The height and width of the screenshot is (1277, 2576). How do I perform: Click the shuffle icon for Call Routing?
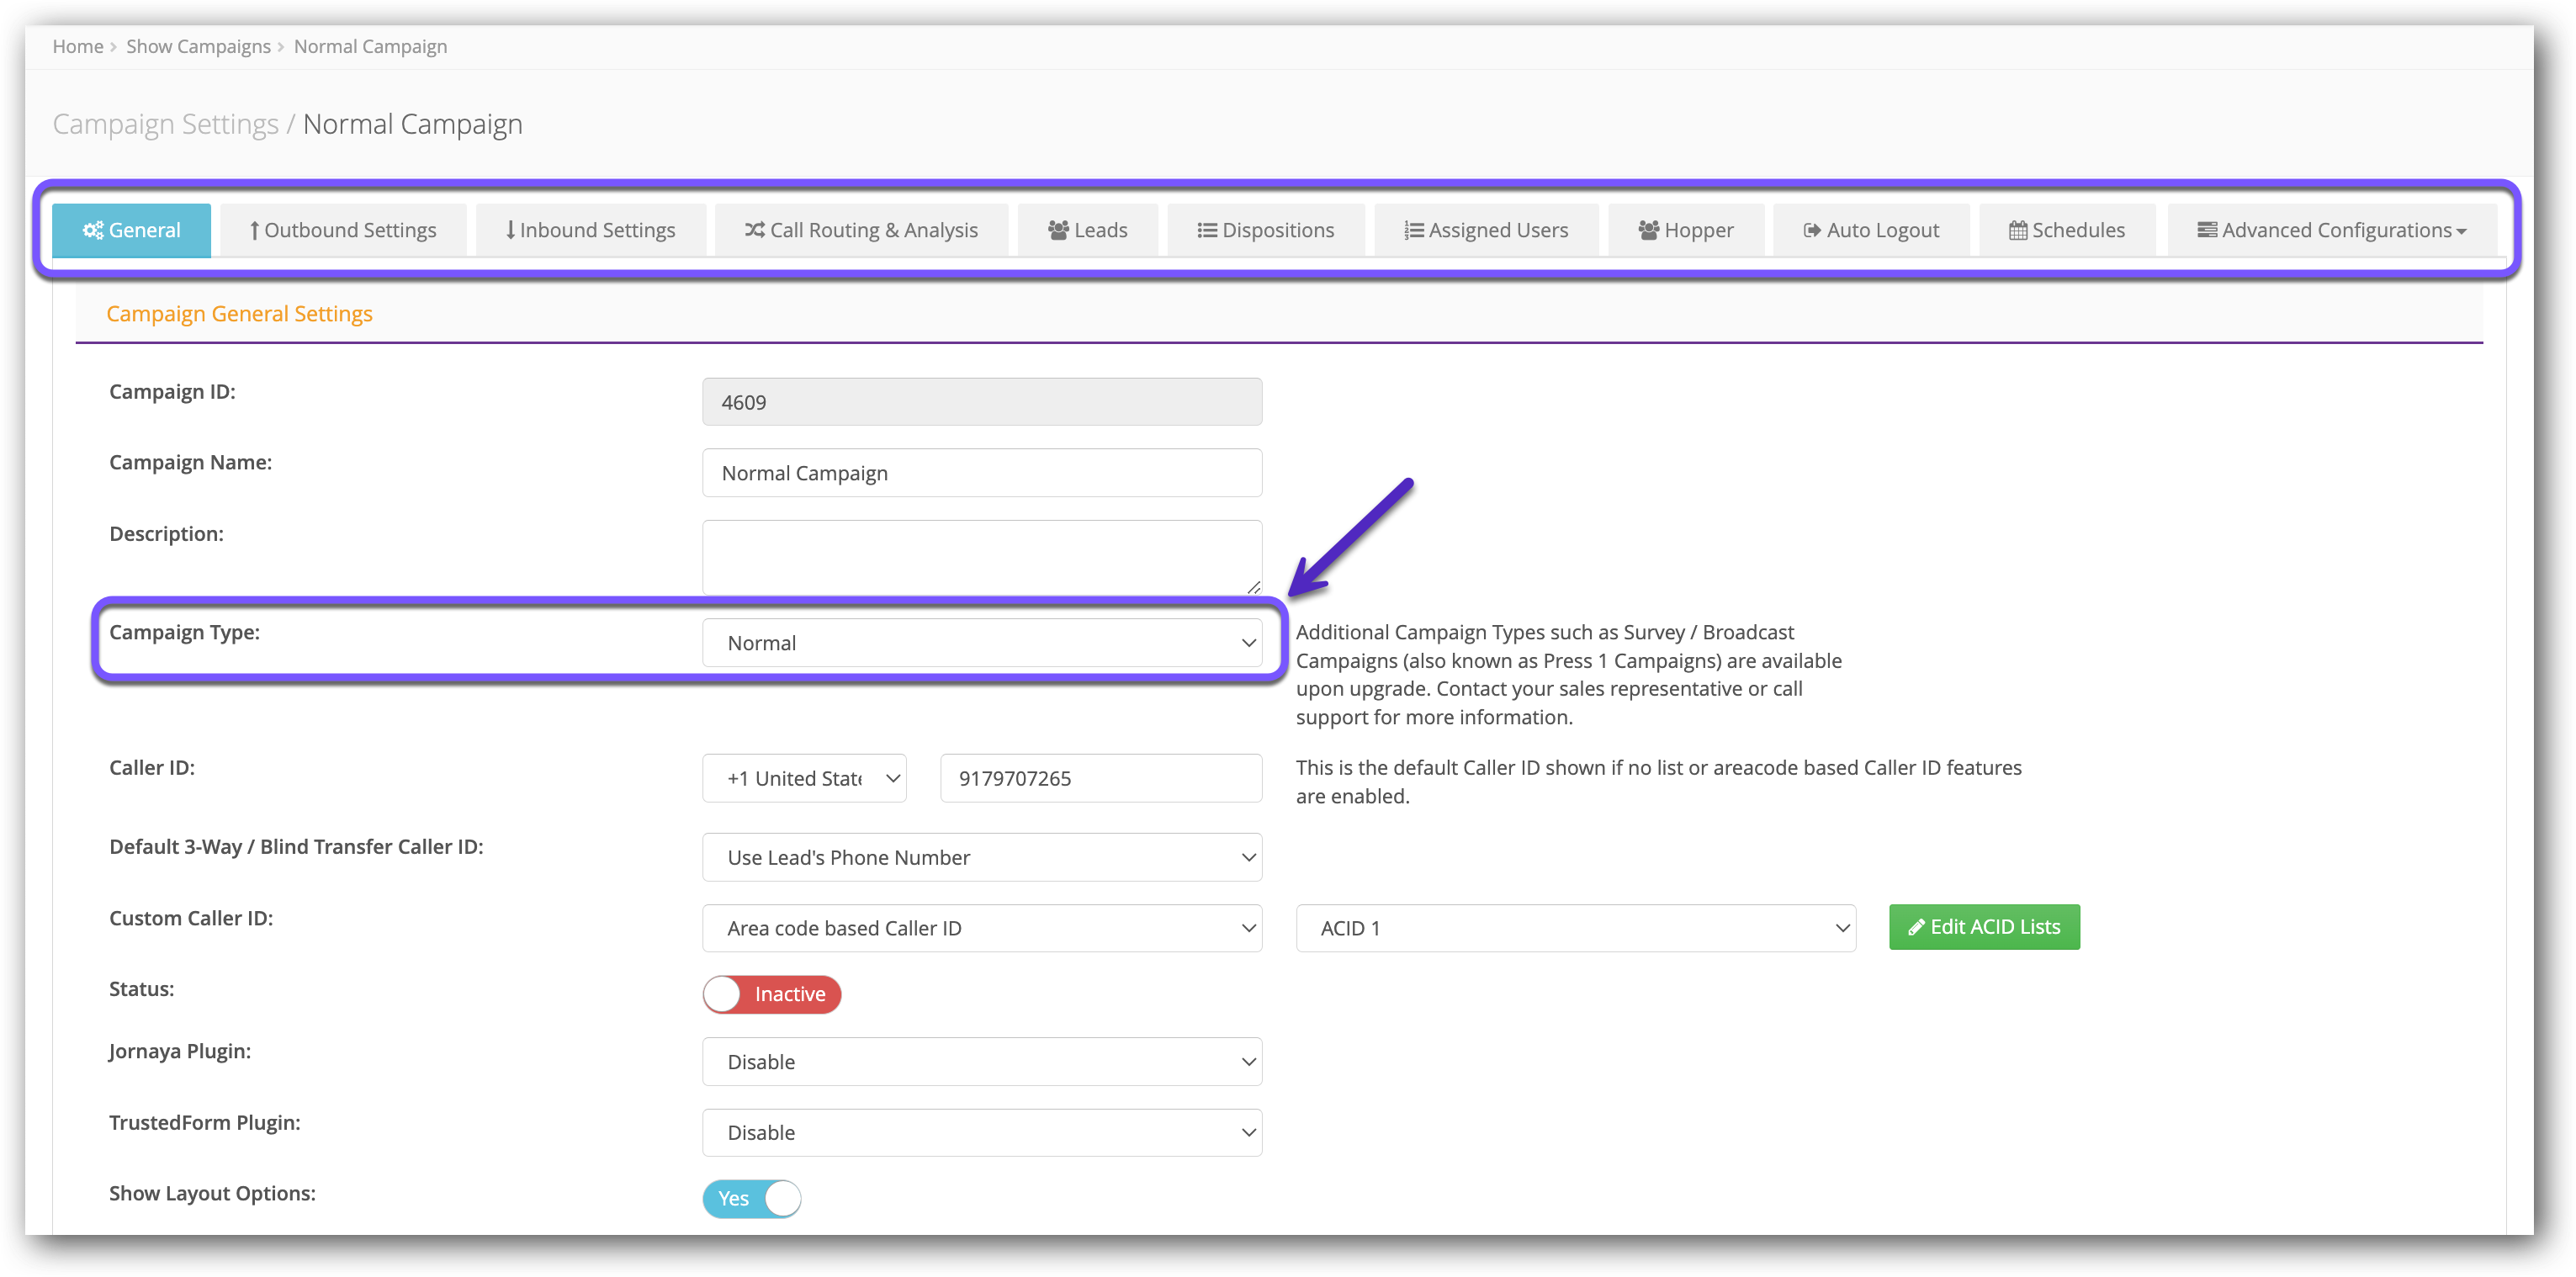click(x=754, y=230)
